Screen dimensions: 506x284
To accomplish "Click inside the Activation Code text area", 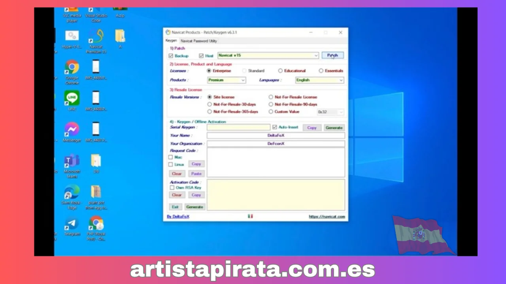I will [276, 195].
